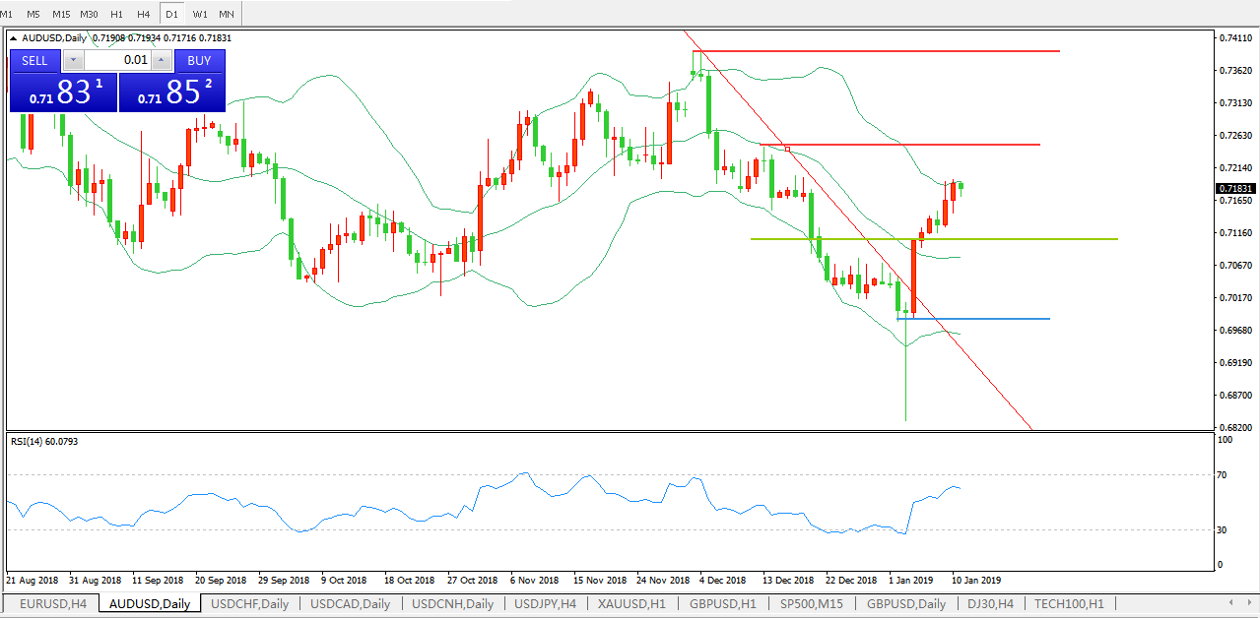Increase lot volume with up arrow
Viewport: 1260px width, 618px height.
(162, 60)
